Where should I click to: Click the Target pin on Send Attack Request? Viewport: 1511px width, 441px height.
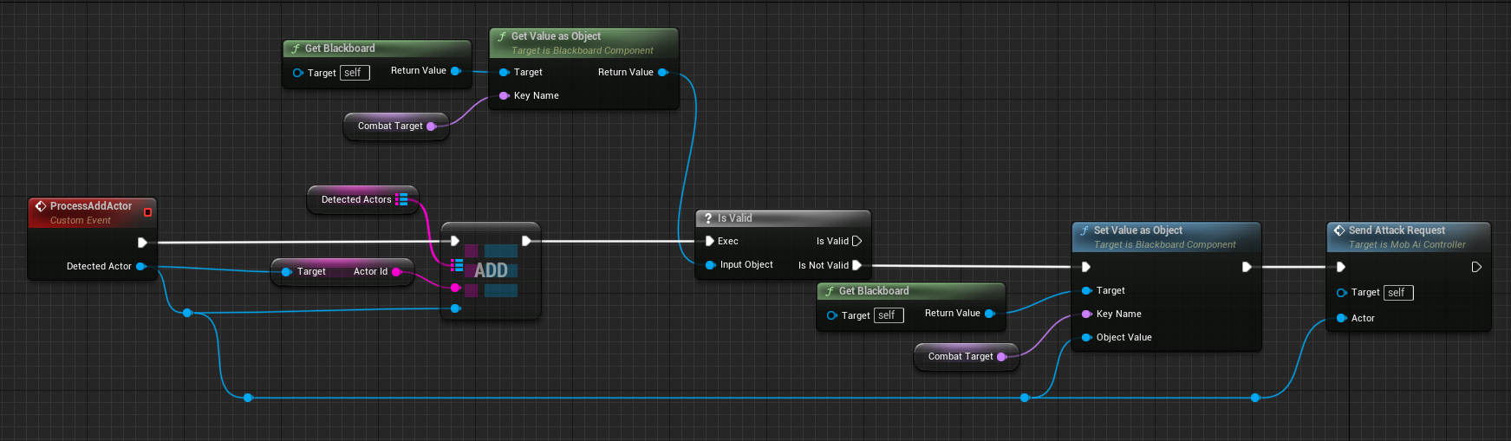[x=1341, y=293]
